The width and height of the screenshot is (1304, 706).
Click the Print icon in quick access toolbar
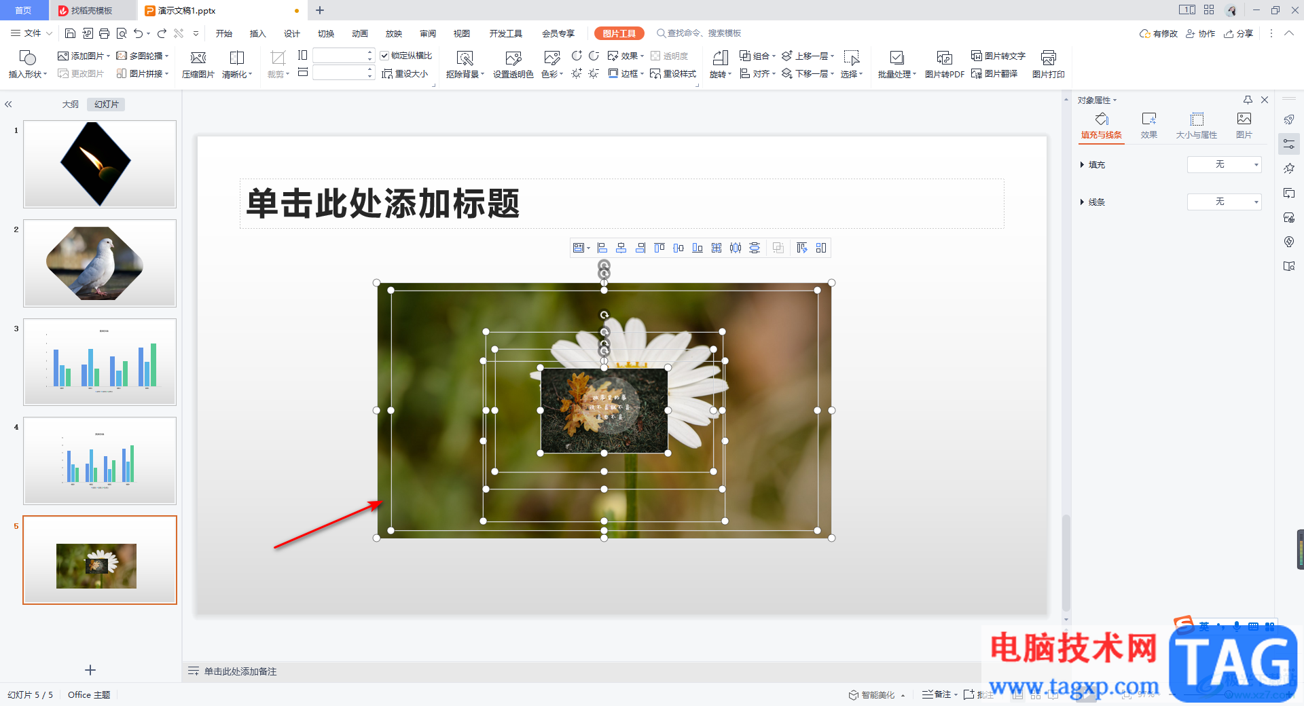tap(104, 33)
